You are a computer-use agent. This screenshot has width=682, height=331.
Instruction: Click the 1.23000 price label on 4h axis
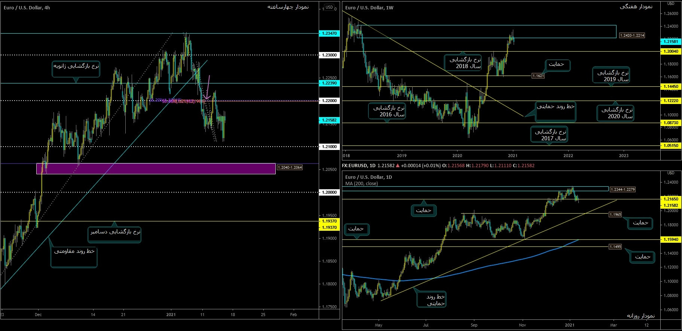point(329,55)
